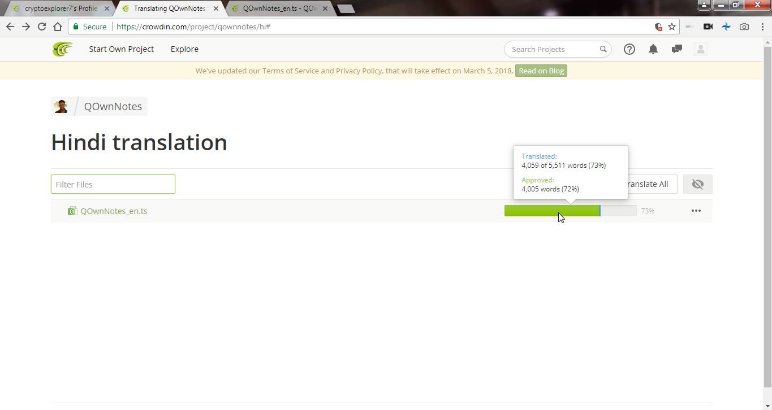This screenshot has width=772, height=410.
Task: Click the search magnifier icon
Action: click(603, 49)
